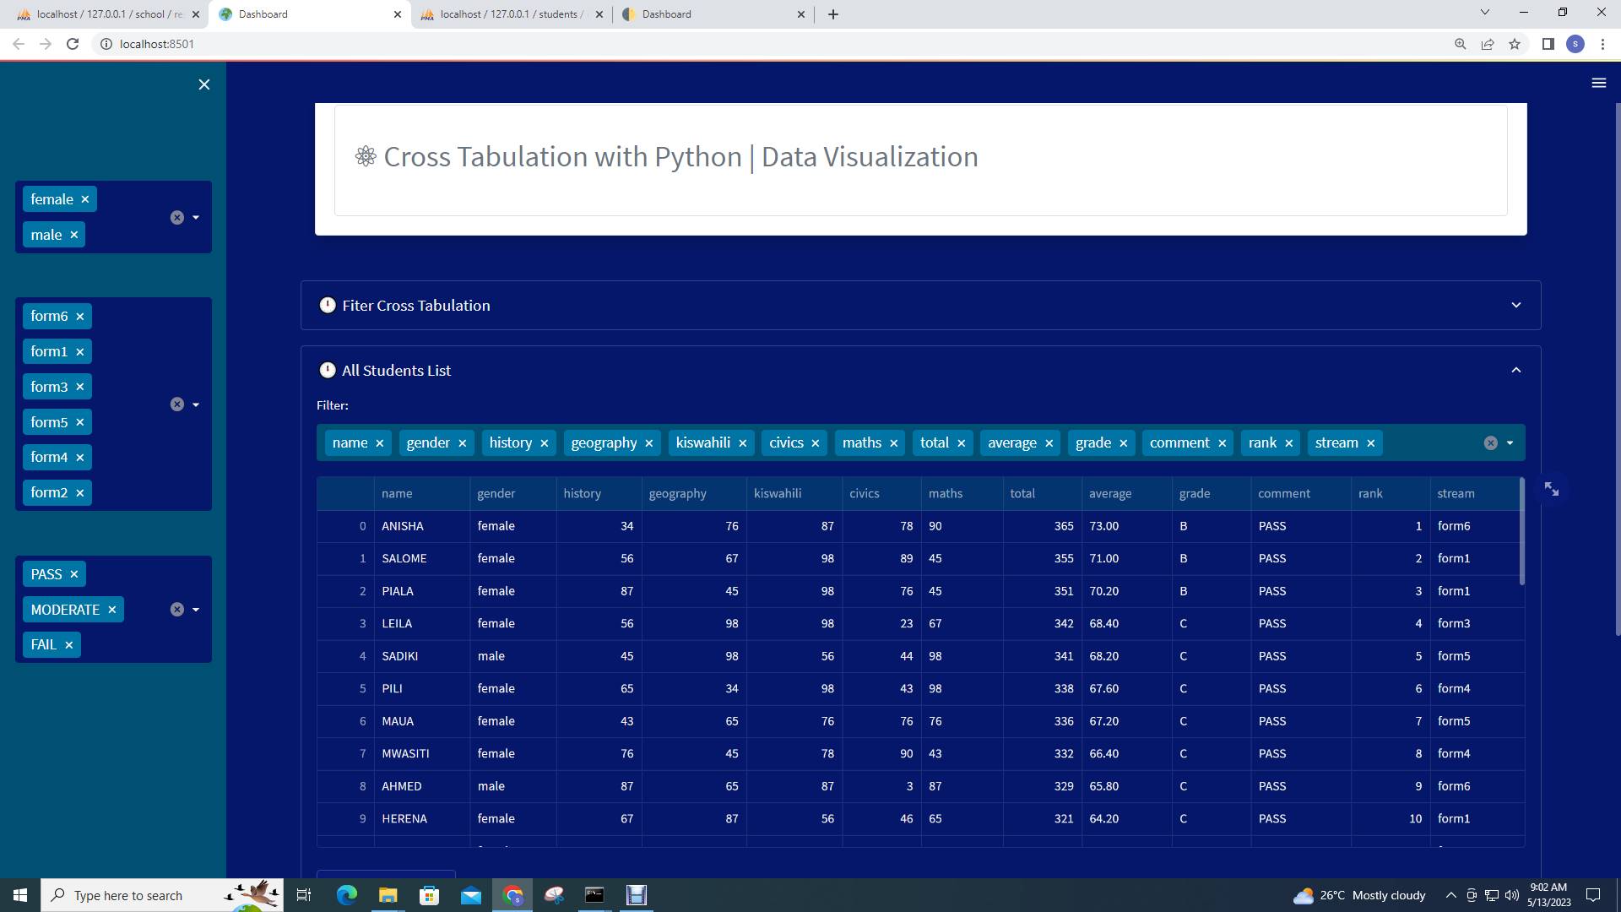Reload the page with the refresh icon
This screenshot has height=912, width=1621.
[x=73, y=44]
